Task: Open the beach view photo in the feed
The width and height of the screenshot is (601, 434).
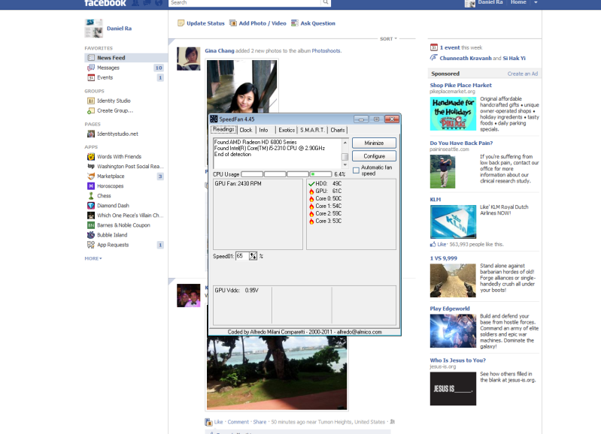Action: tap(277, 372)
